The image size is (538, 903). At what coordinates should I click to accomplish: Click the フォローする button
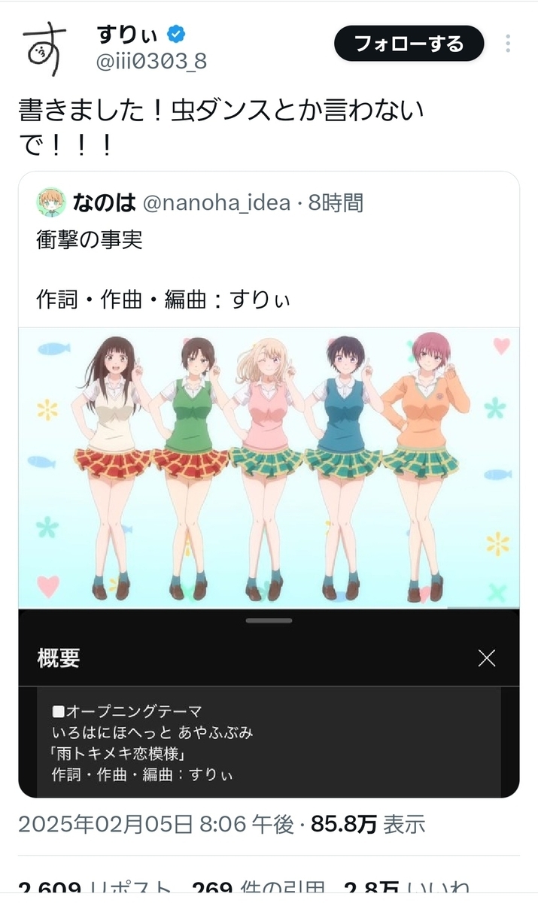tap(409, 44)
